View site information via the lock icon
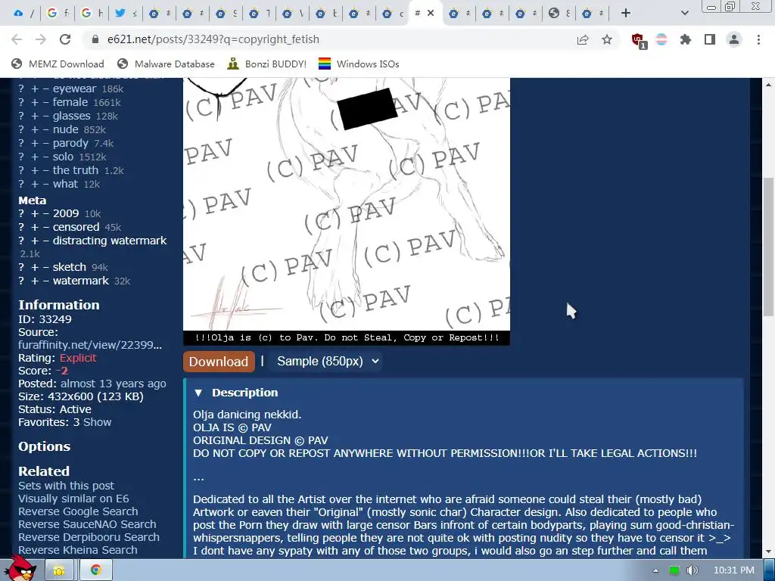This screenshot has height=581, width=775. [x=95, y=39]
